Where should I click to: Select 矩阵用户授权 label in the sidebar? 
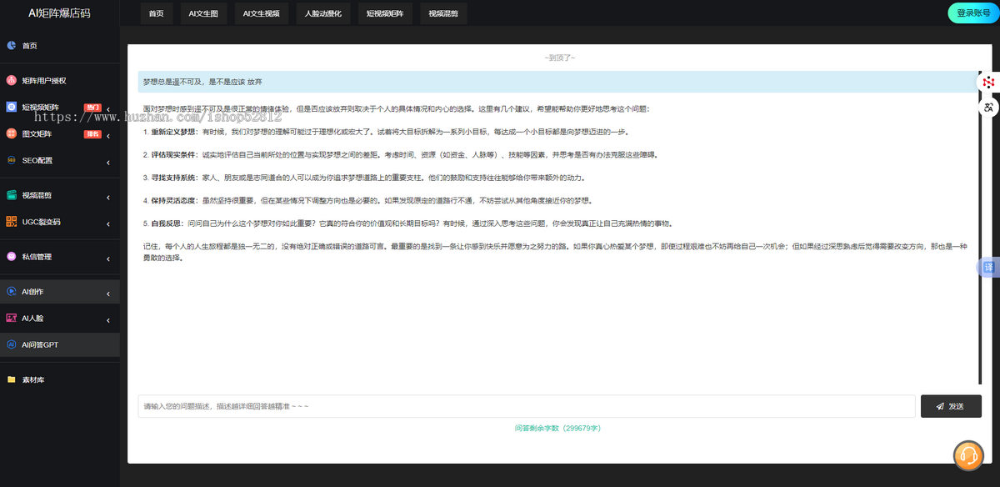[44, 81]
